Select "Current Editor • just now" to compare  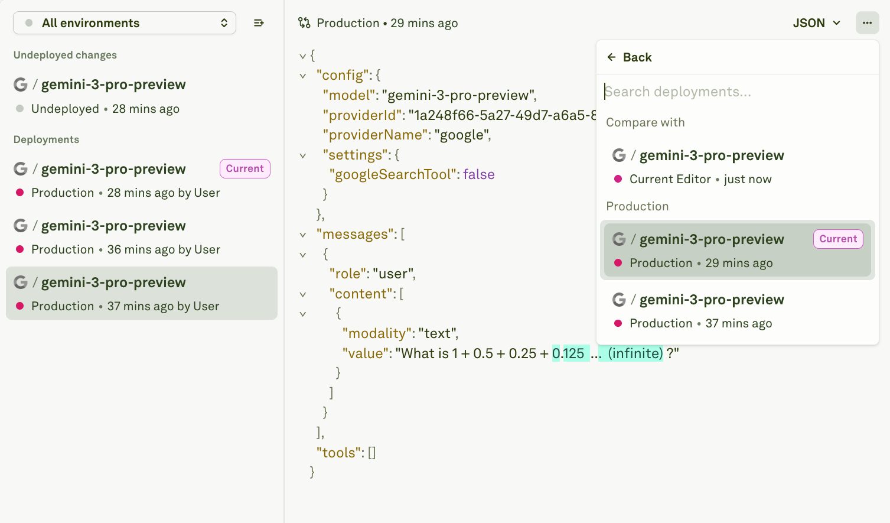(737, 167)
